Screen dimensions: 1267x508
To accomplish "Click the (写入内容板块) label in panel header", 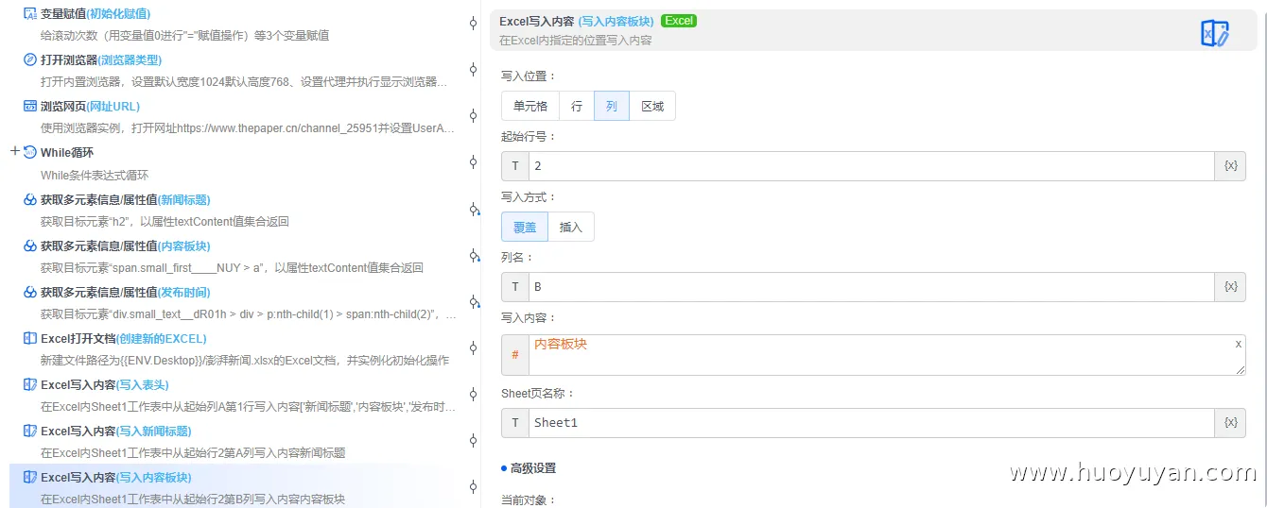I will [616, 21].
